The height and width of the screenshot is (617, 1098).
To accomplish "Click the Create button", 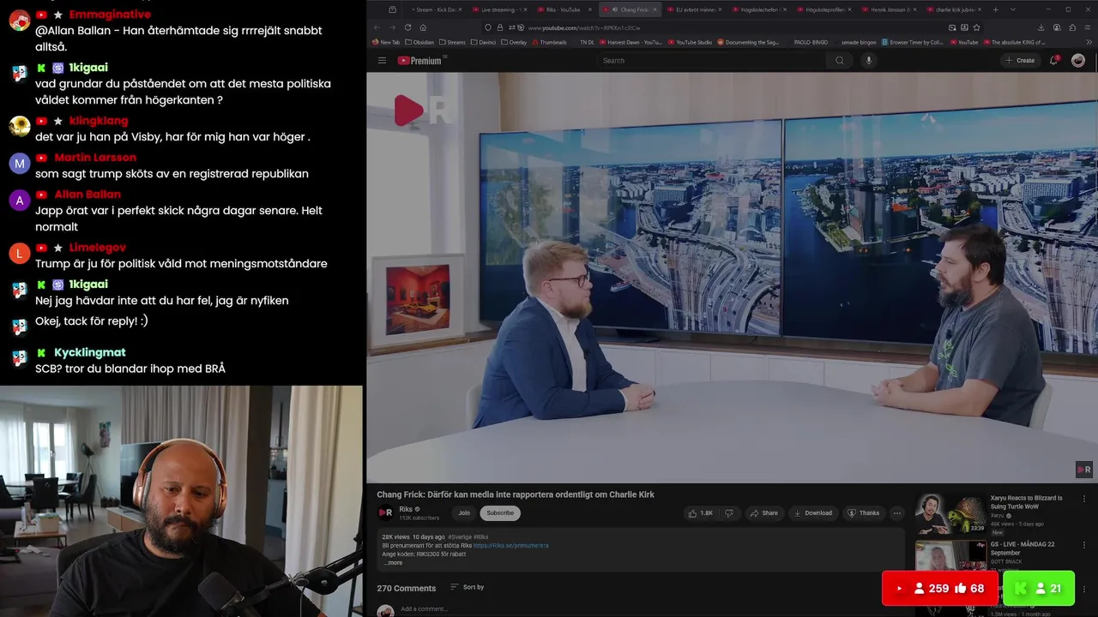I will click(1021, 61).
